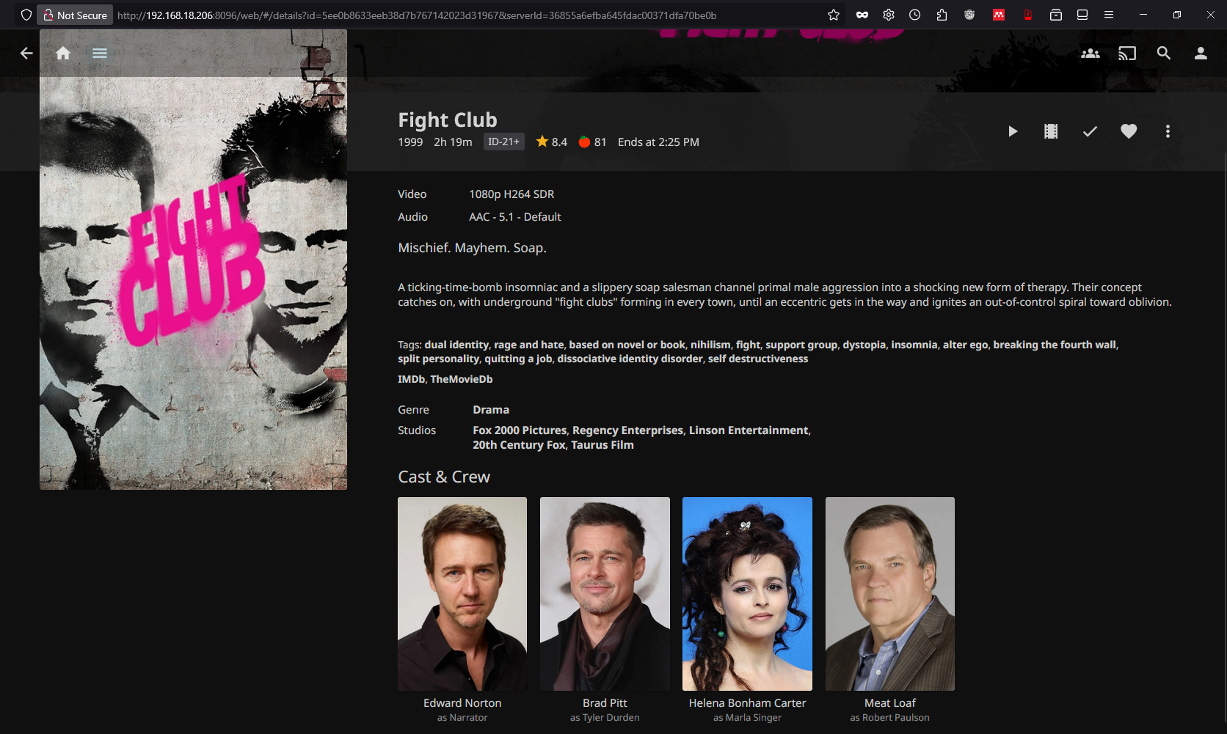This screenshot has height=734, width=1227.
Task: Mark Fight Club as played
Action: point(1090,131)
